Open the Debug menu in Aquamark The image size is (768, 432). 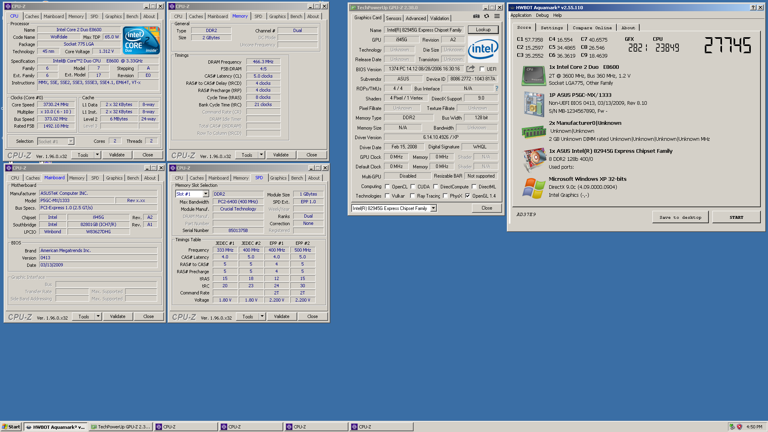[542, 15]
